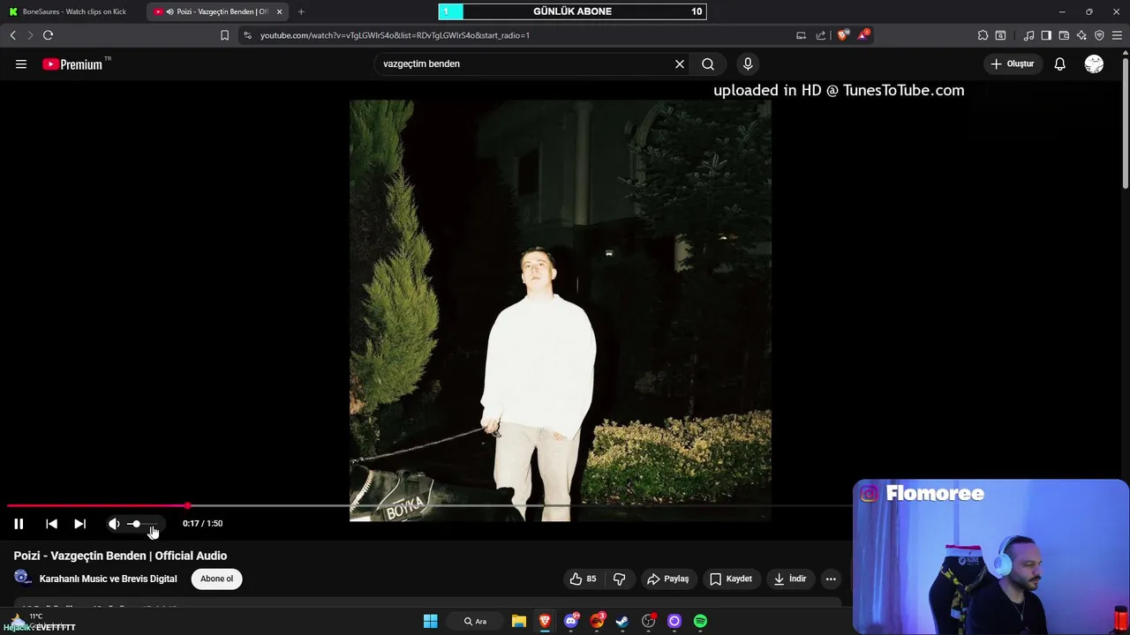Go forward in browser history

(x=30, y=35)
